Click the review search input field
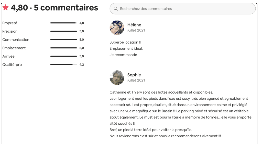 click(184, 9)
